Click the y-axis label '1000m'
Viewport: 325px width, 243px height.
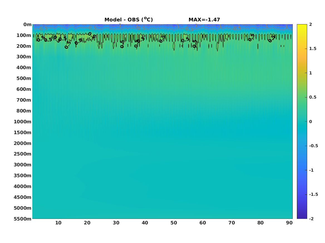pyautogui.click(x=23, y=122)
